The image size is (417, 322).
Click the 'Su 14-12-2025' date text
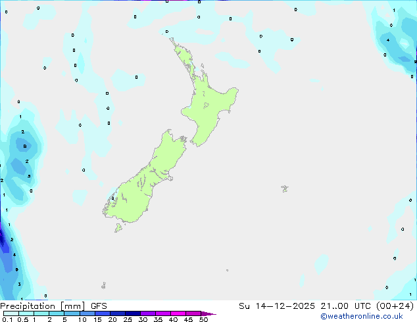click(x=277, y=306)
